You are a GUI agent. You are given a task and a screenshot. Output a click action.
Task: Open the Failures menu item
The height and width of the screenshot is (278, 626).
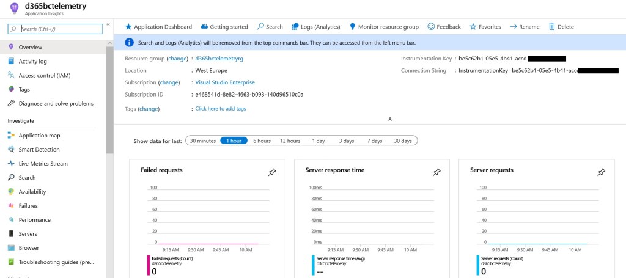click(x=53, y=205)
